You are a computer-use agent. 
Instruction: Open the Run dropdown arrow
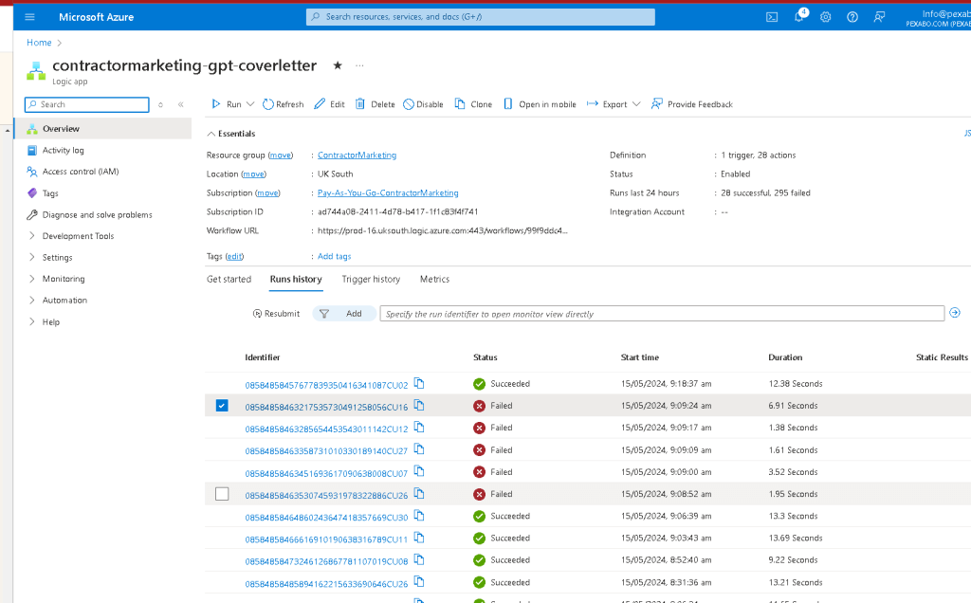coord(250,104)
